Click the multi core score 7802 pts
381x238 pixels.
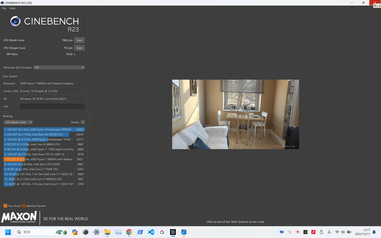tap(67, 40)
